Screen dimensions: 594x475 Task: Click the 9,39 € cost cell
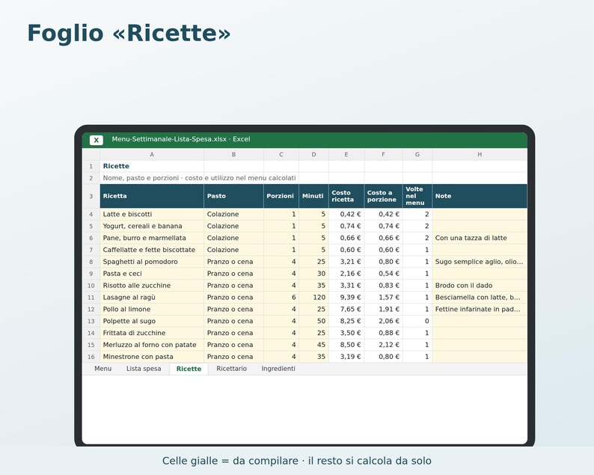pyautogui.click(x=346, y=298)
